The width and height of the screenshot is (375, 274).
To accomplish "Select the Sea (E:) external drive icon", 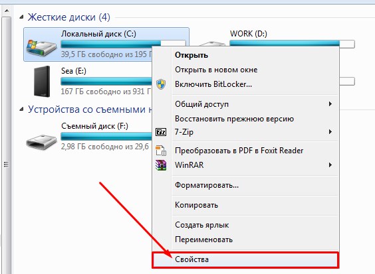I will [x=42, y=81].
